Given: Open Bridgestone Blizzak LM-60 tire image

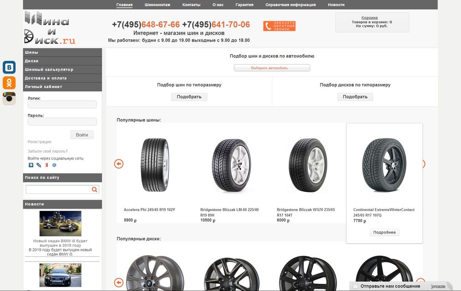Looking at the screenshot, I should (x=231, y=165).
